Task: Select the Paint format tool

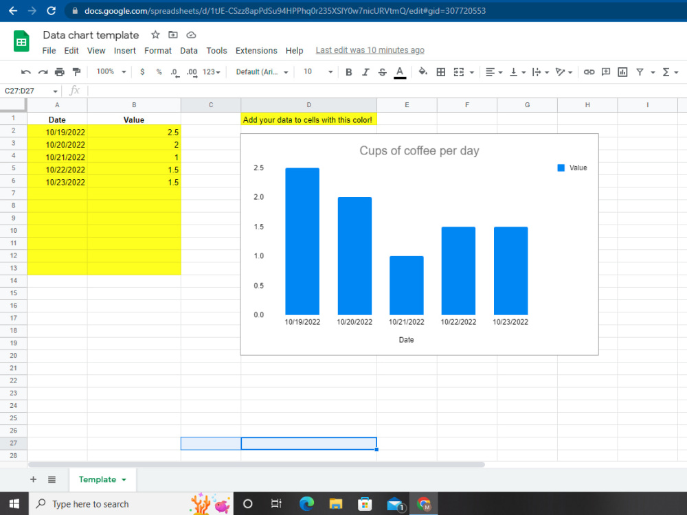Action: (77, 72)
